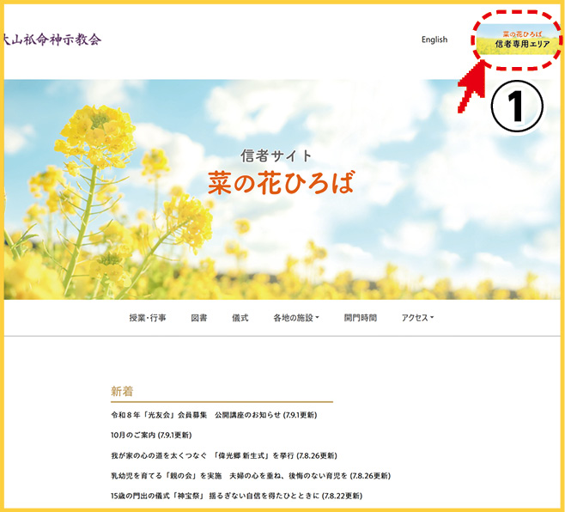Image resolution: width=565 pixels, height=512 pixels.
Task: Read the 偉光郷 新生式 news article
Action: (x=224, y=455)
